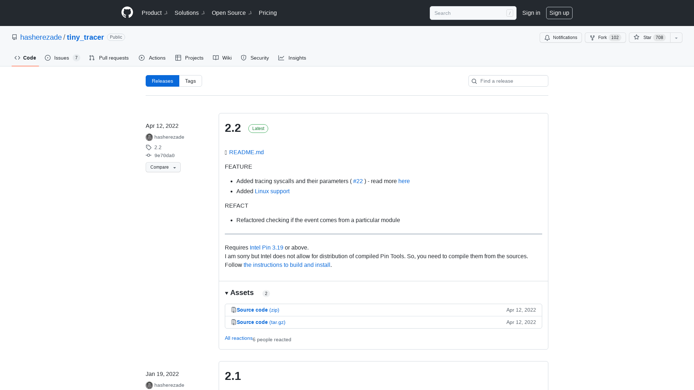The height and width of the screenshot is (390, 694).
Task: Open the 2.1 release title
Action: [x=233, y=376]
